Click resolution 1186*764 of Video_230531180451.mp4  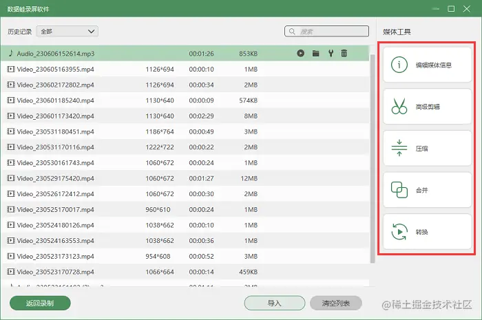(x=160, y=131)
